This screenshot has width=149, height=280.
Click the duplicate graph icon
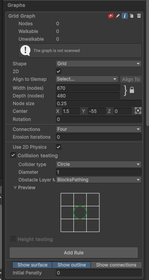click(132, 16)
